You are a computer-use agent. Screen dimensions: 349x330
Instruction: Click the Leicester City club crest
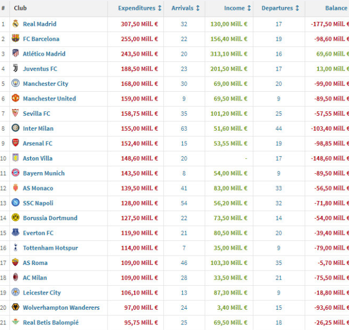pyautogui.click(x=15, y=292)
